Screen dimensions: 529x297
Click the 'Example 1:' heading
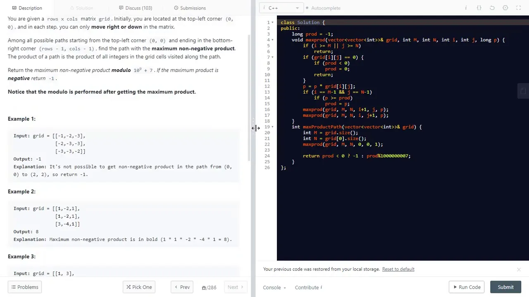point(21,119)
